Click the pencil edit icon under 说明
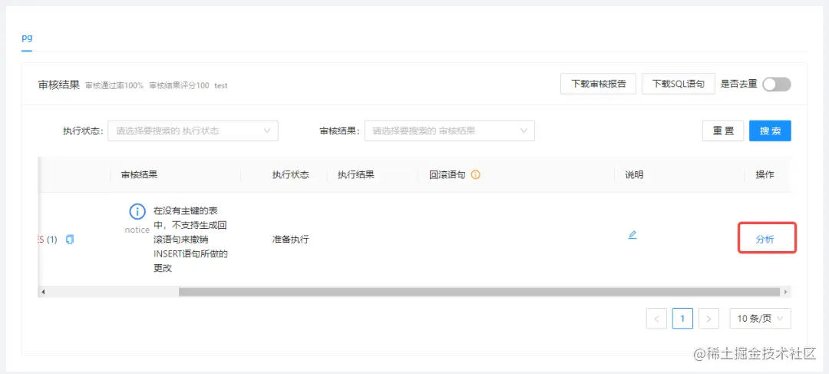Image resolution: width=829 pixels, height=374 pixels. pyautogui.click(x=632, y=235)
